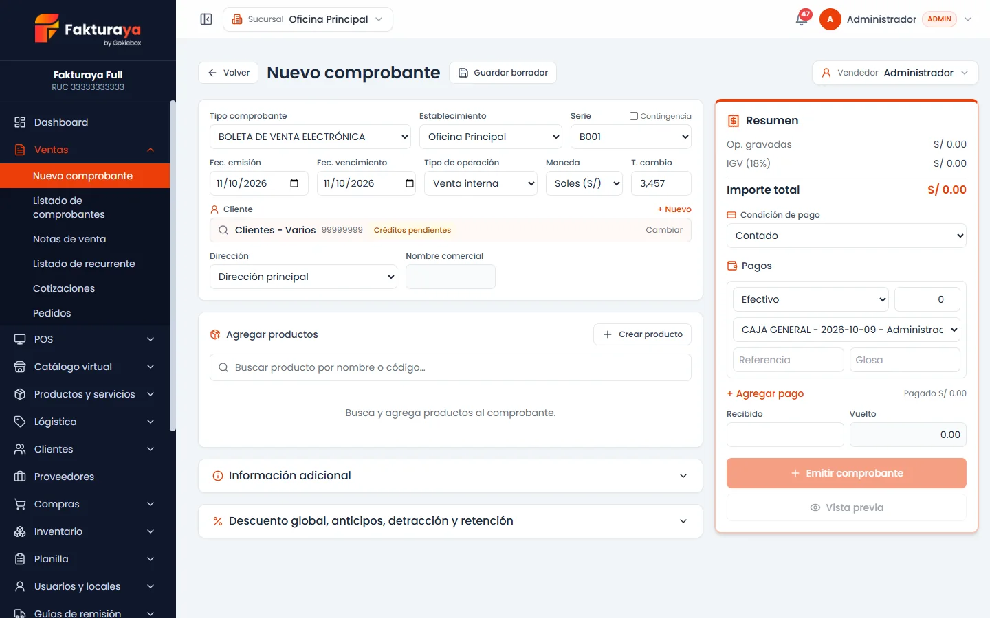Click the Fec. vencimiento calendar icon
This screenshot has height=618, width=990.
[x=410, y=183]
